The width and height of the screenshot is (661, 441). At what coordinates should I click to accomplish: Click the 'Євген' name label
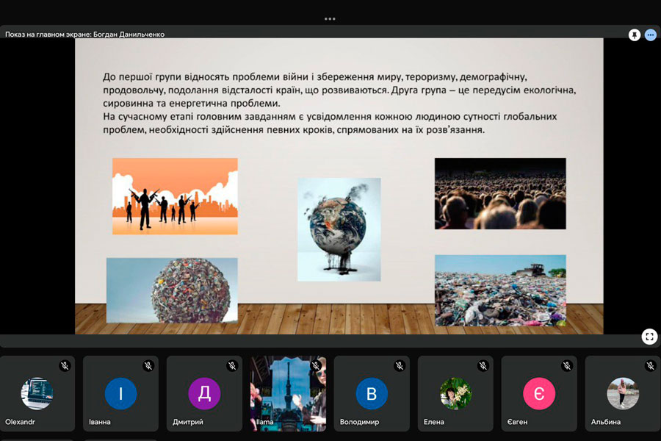coord(517,422)
